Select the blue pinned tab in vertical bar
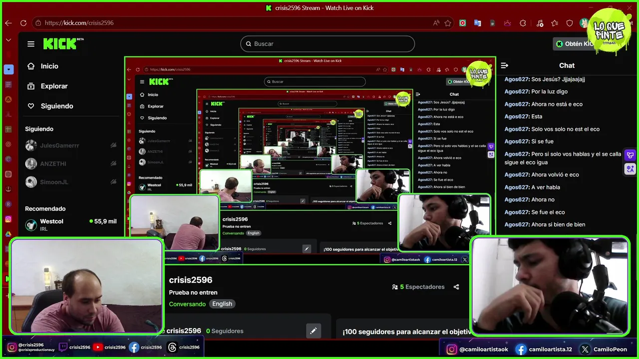639x359 pixels. coord(8,69)
